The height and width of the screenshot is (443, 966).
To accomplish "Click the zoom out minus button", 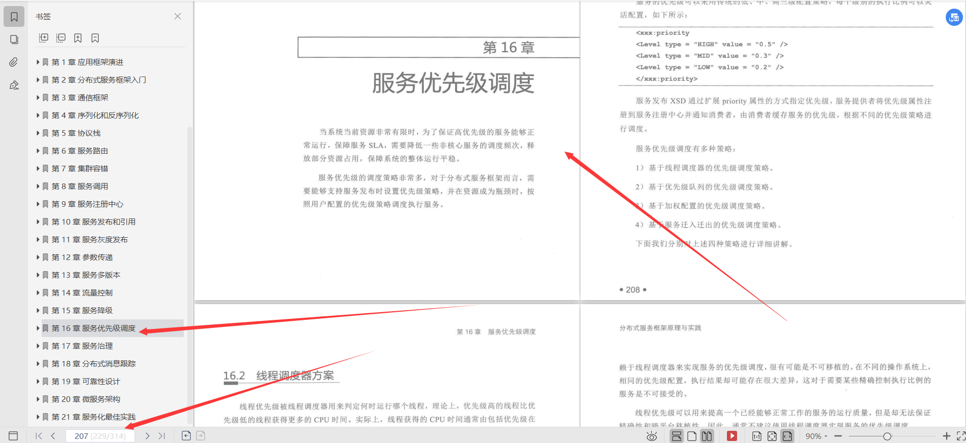I will coord(838,436).
